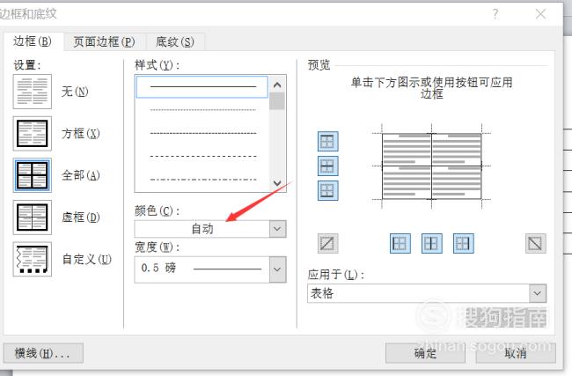
Task: Select the 自定义(U) custom border setting icon
Action: pyautogui.click(x=32, y=259)
